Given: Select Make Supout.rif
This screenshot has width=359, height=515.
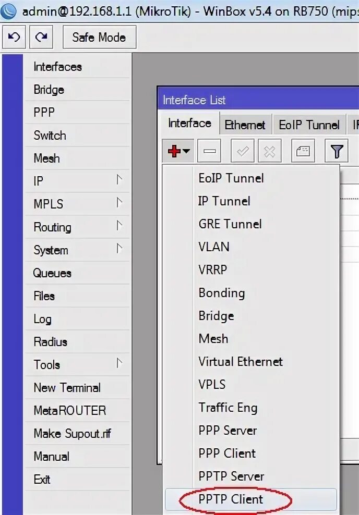Looking at the screenshot, I should pos(77,434).
